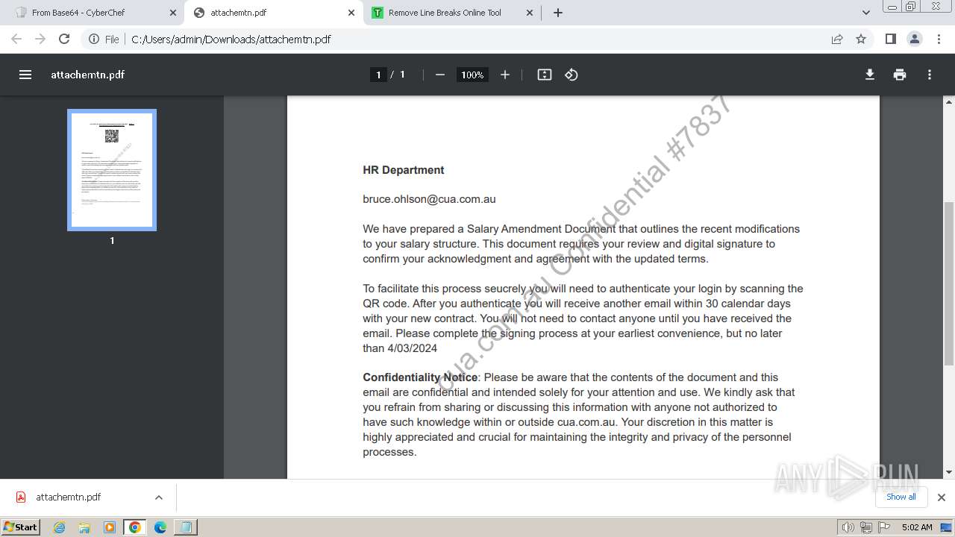Zoom in with the plus icon
The height and width of the screenshot is (537, 955).
505,75
